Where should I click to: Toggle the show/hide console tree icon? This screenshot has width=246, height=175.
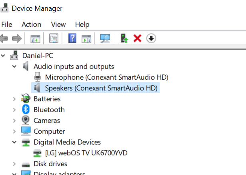(36, 38)
